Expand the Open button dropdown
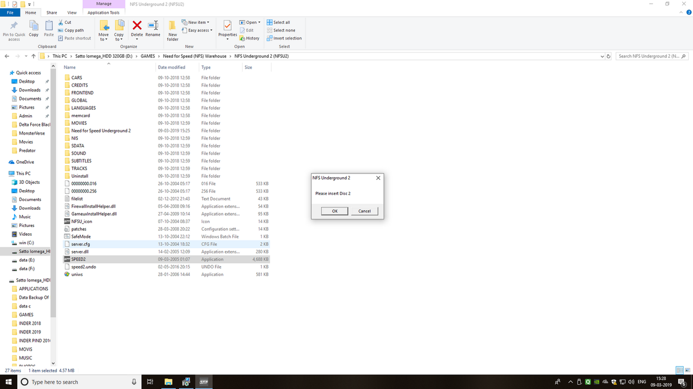 point(259,23)
